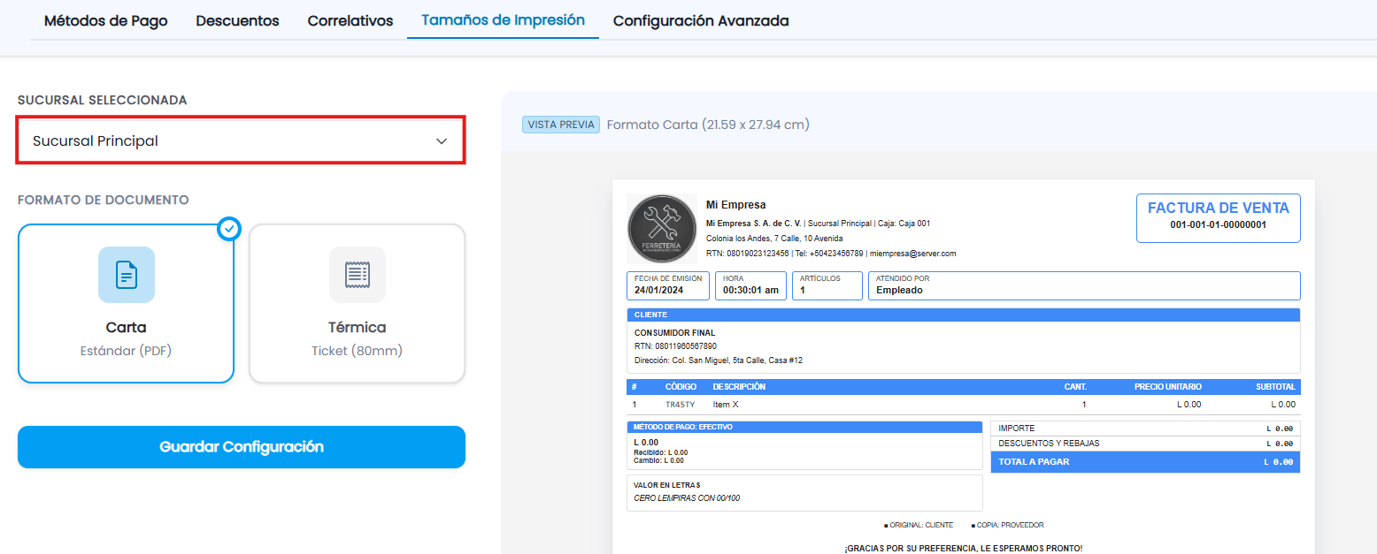
Task: Click the VISTA PREVIA badge
Action: point(561,125)
